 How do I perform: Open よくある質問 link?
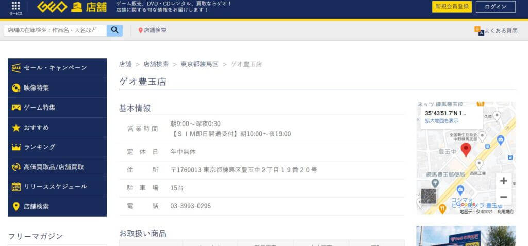tap(501, 31)
